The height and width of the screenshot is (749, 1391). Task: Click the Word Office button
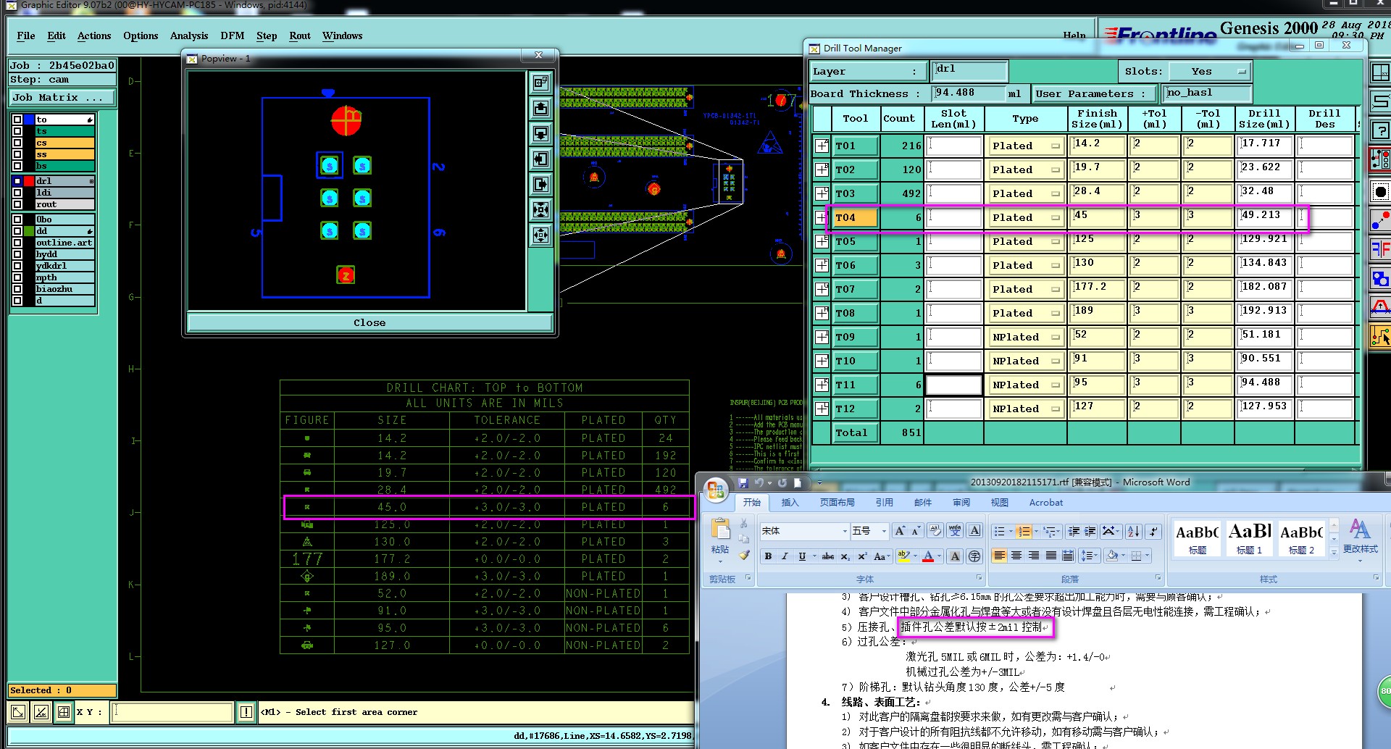(x=716, y=490)
